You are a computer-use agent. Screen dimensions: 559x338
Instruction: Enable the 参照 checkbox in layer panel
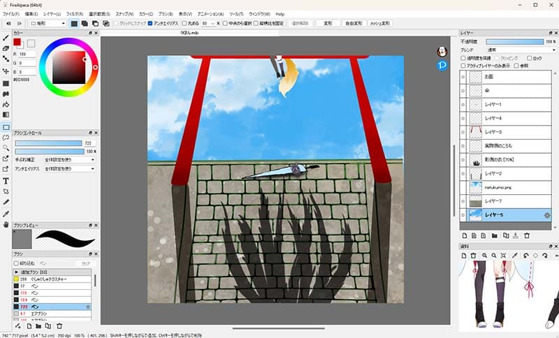click(516, 66)
